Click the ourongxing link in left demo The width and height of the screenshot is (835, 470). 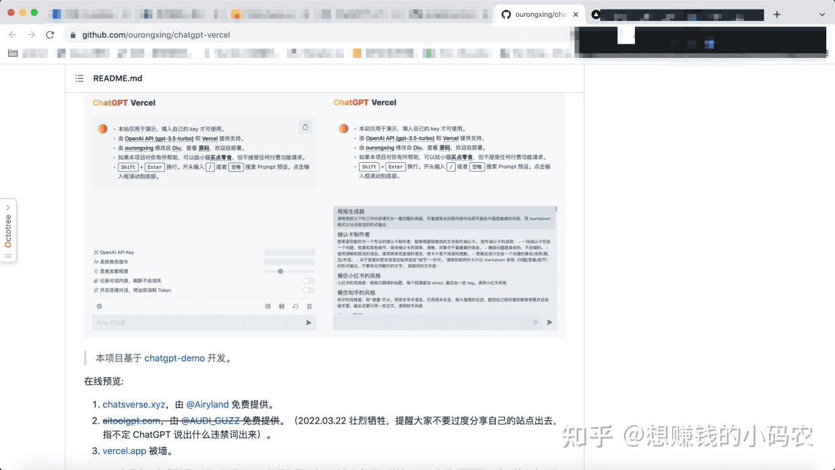pyautogui.click(x=139, y=147)
